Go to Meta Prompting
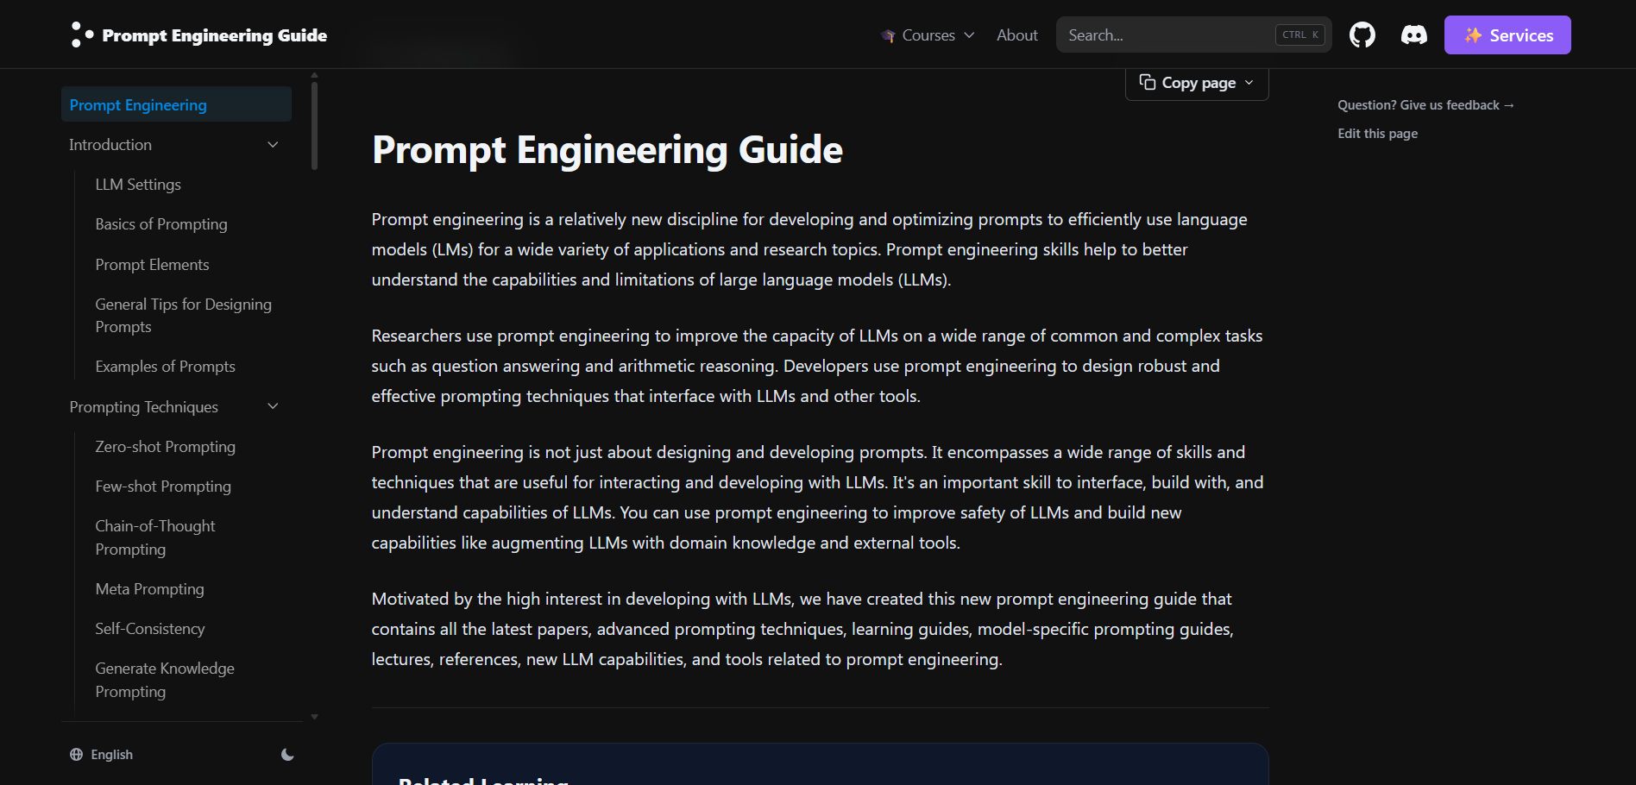Image resolution: width=1636 pixels, height=785 pixels. point(149,589)
